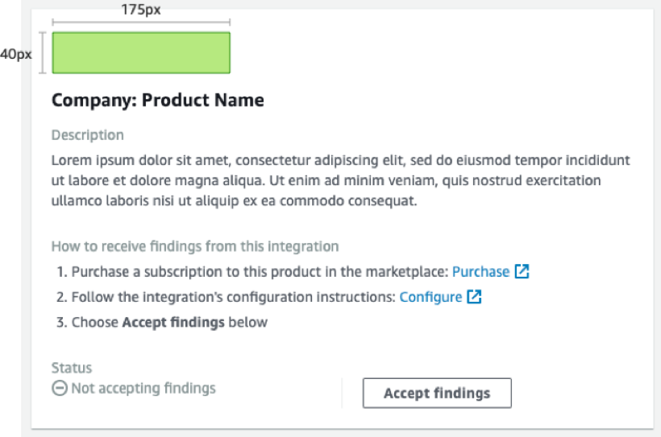Click the Choose Accept findings below step
661x437 pixels.
point(169,322)
